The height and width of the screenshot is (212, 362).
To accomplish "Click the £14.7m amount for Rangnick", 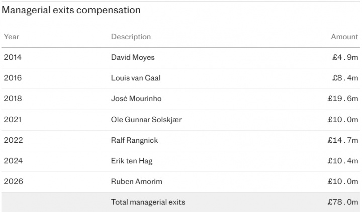I will pyautogui.click(x=342, y=140).
